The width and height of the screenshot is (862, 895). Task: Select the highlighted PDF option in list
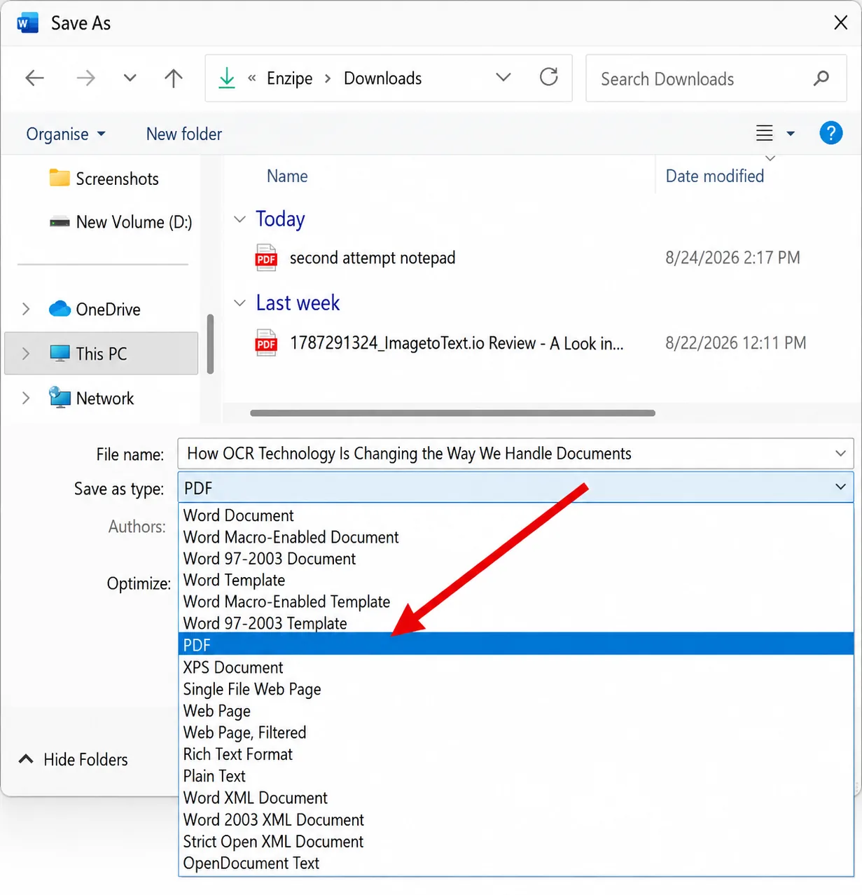pyautogui.click(x=516, y=644)
